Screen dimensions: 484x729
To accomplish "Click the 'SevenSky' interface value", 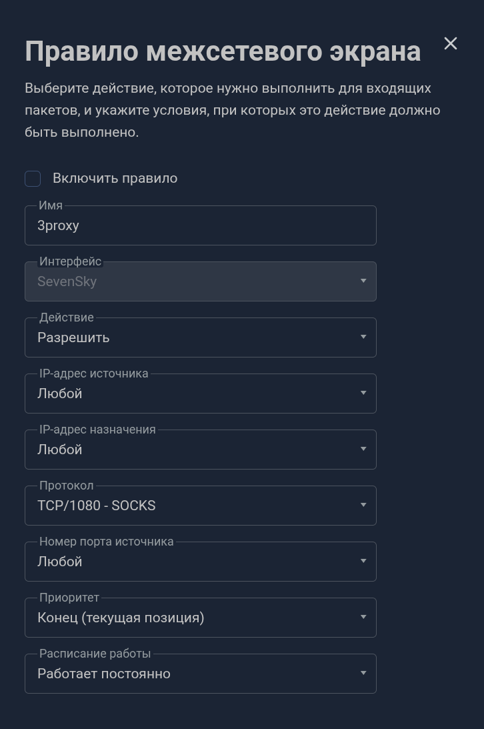I will click(x=67, y=281).
